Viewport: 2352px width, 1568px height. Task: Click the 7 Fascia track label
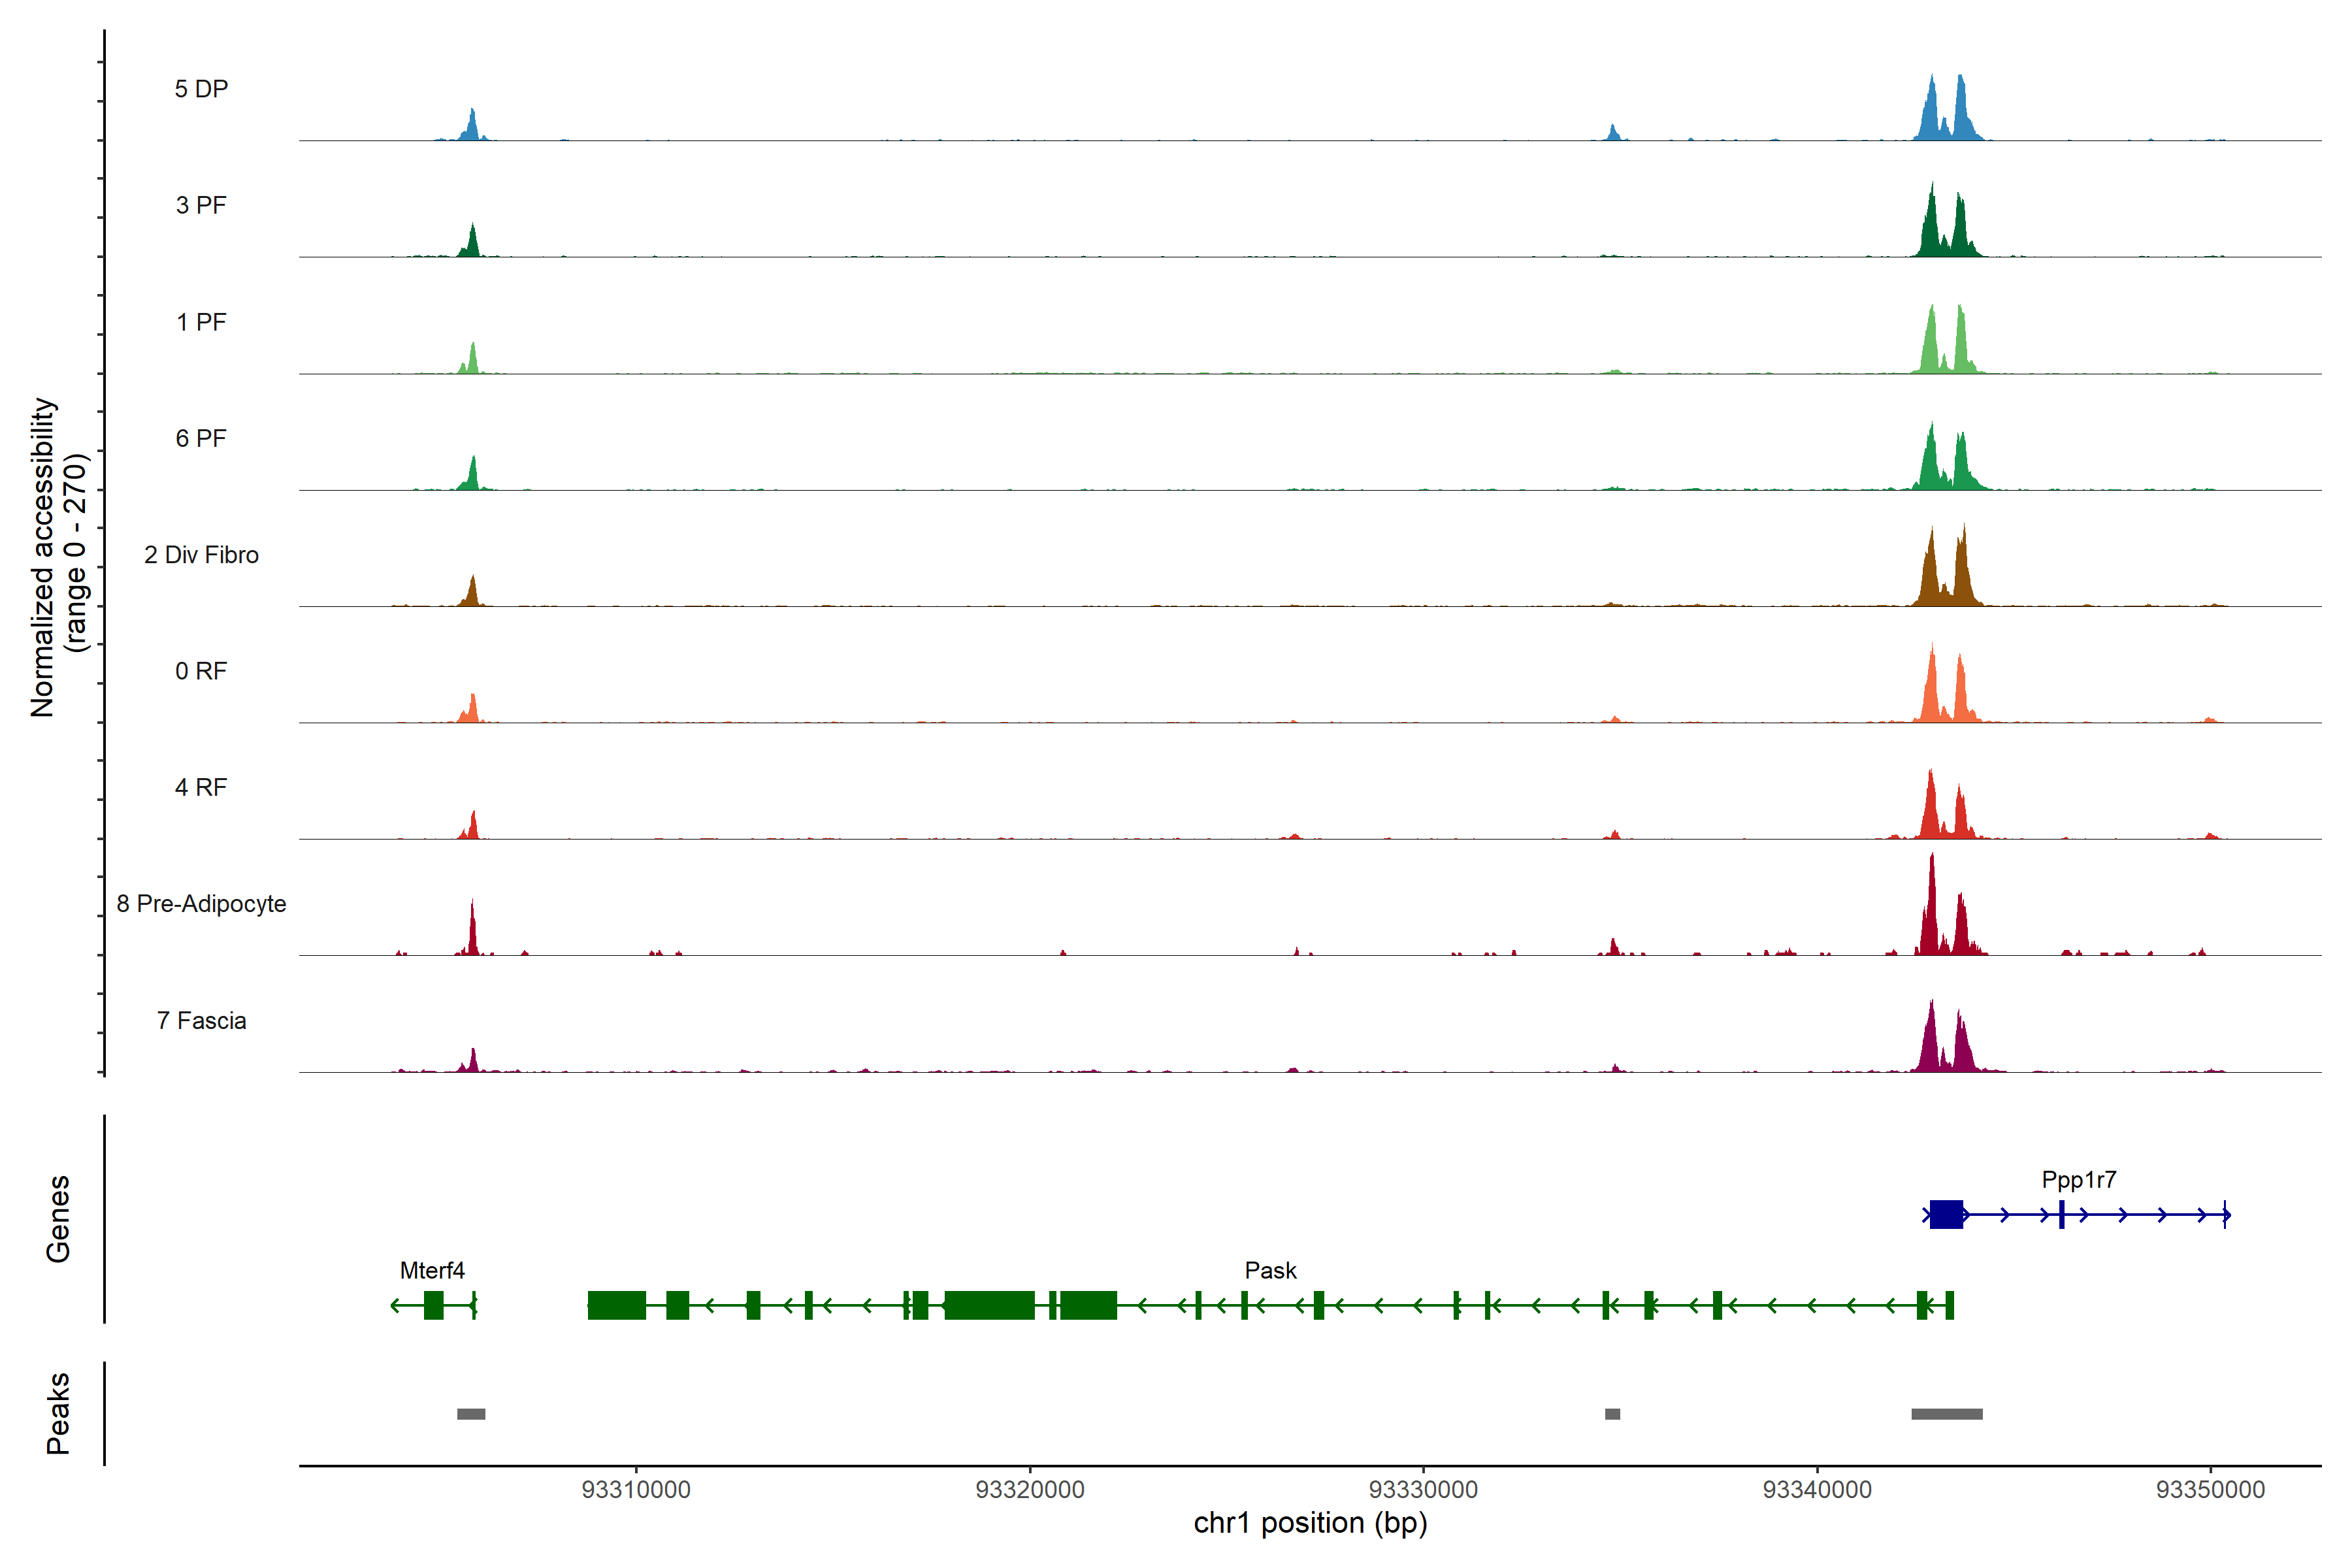coord(201,1021)
